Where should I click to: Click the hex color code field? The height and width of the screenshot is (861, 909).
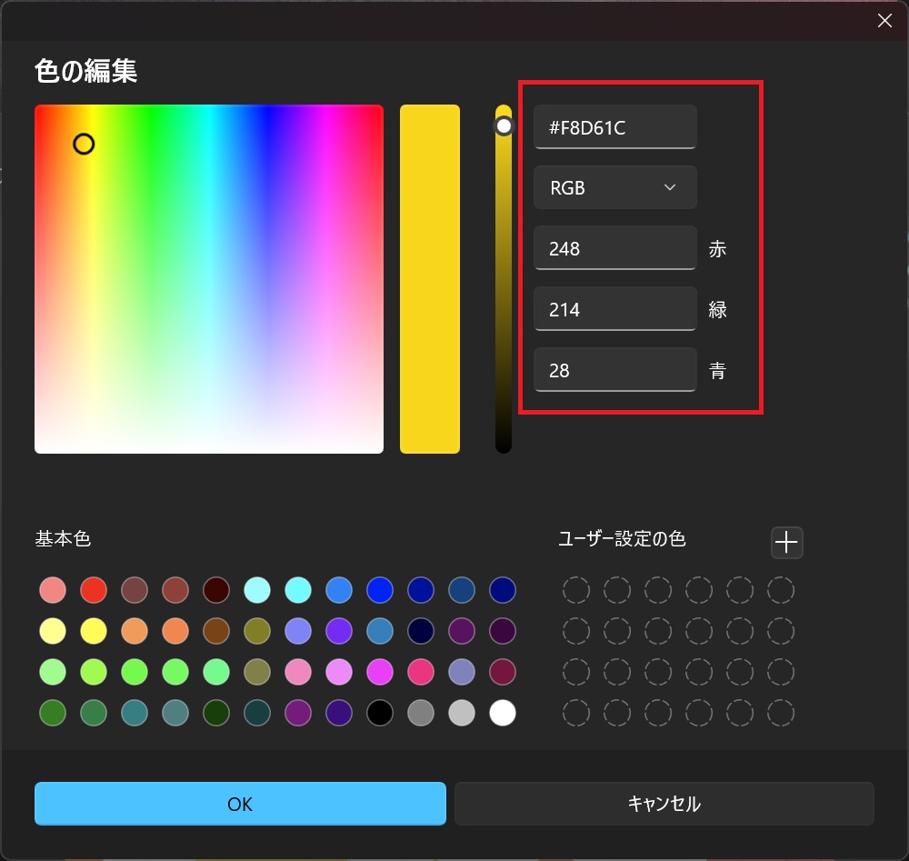pos(614,127)
